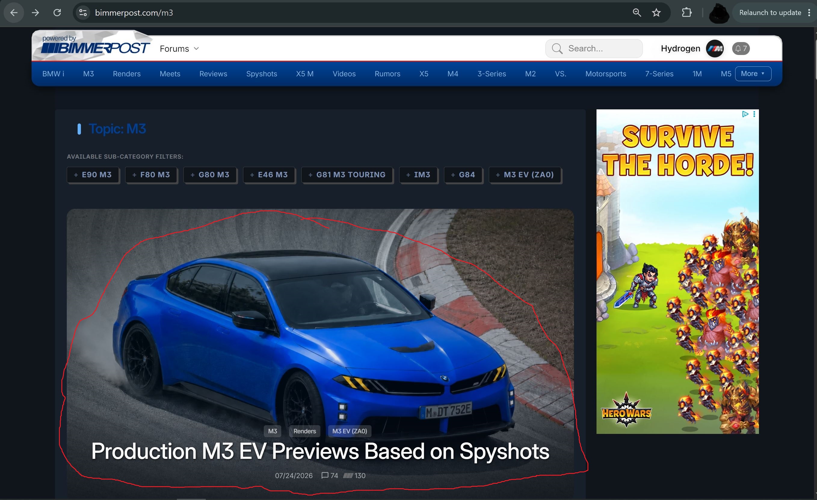Go forward with the browser forward arrow
817x500 pixels.
[x=35, y=13]
